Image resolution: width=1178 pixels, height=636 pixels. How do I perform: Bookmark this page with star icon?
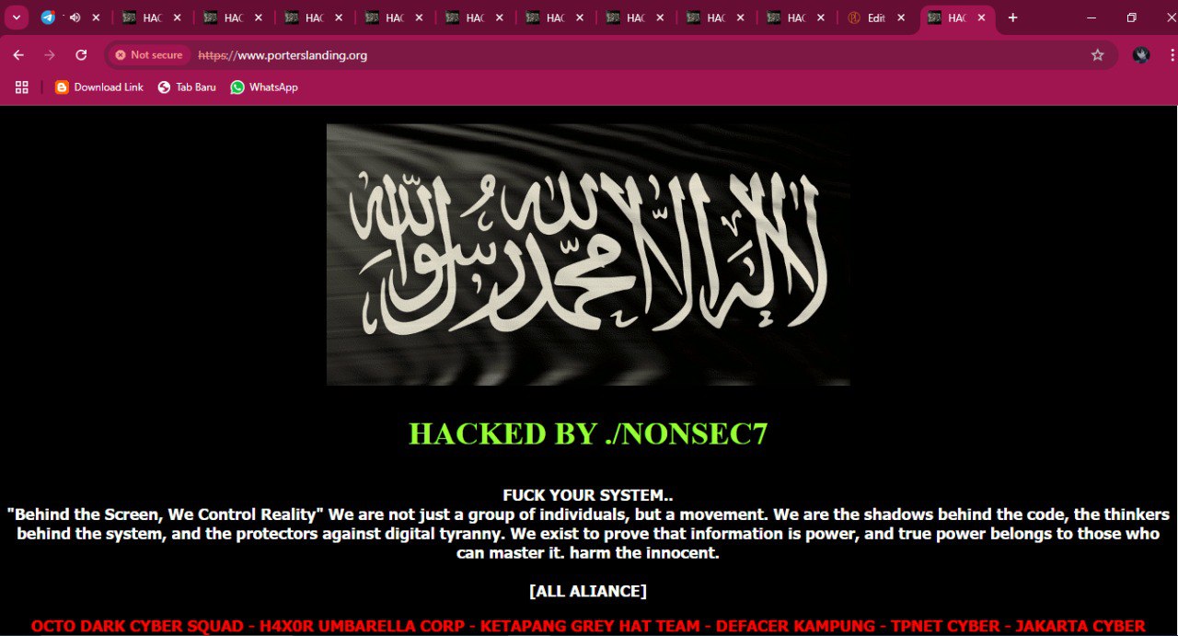[x=1097, y=55]
